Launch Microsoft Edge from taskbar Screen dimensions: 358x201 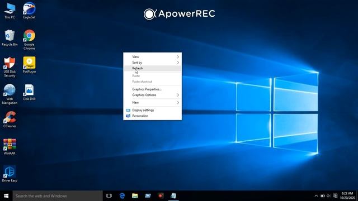point(122,196)
